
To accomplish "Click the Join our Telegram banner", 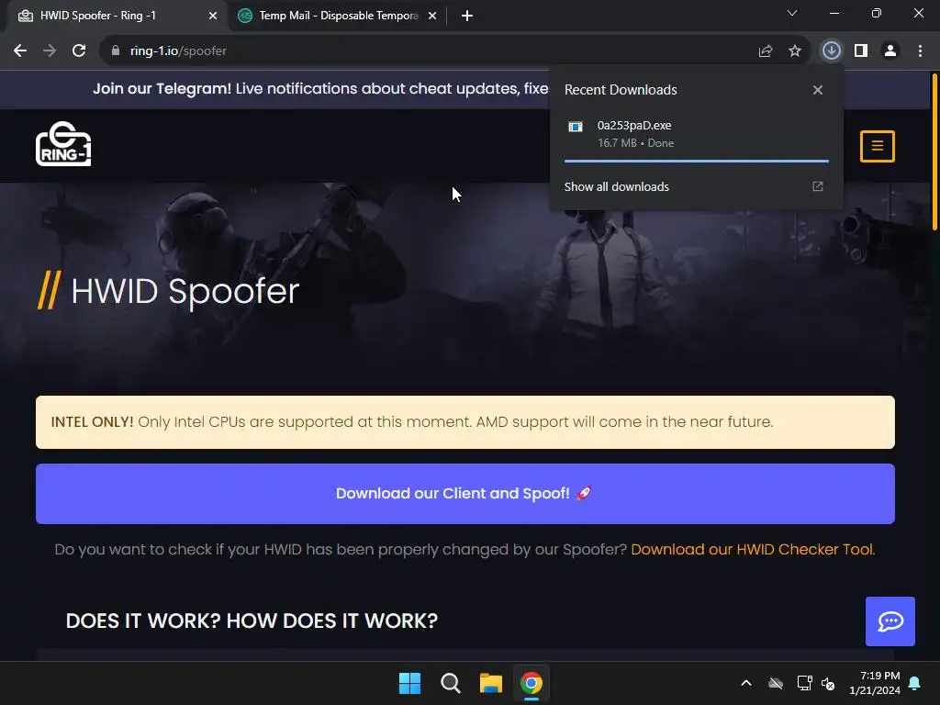I will point(320,89).
